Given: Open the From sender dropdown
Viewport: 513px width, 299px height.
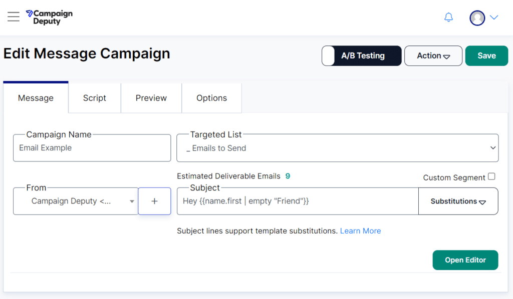Looking at the screenshot, I should 76,201.
